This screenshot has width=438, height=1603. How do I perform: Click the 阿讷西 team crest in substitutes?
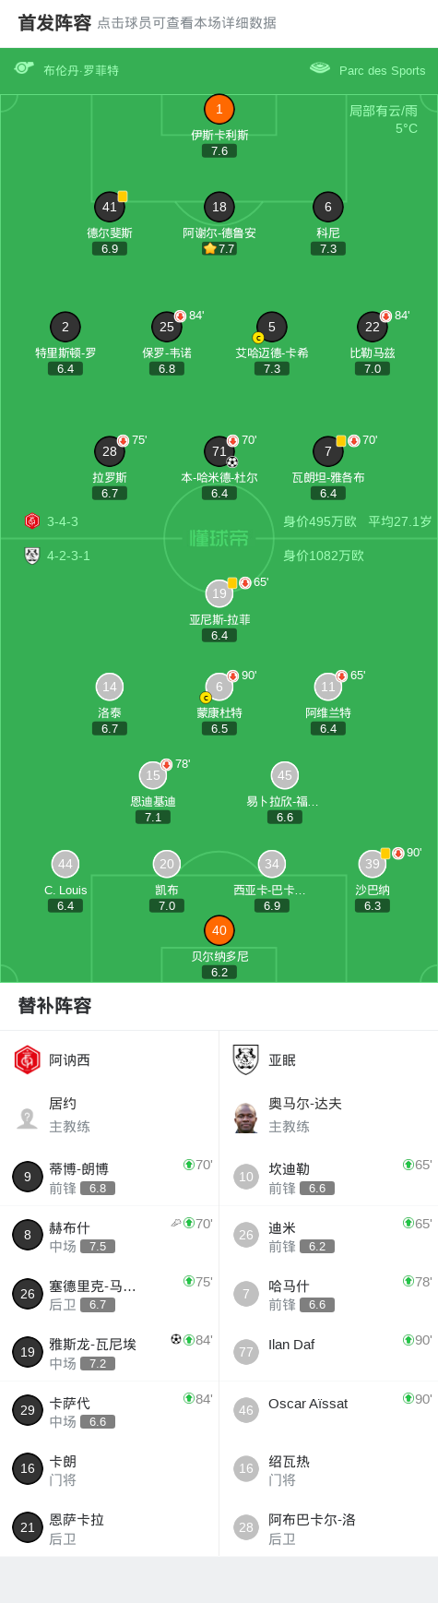pos(28,1059)
